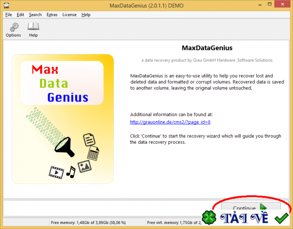Click the black funnel graphic in the logo panel
The height and width of the screenshot is (229, 293).
point(65,146)
